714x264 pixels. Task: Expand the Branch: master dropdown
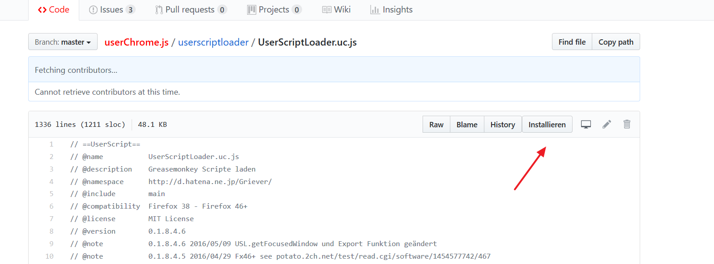click(63, 42)
